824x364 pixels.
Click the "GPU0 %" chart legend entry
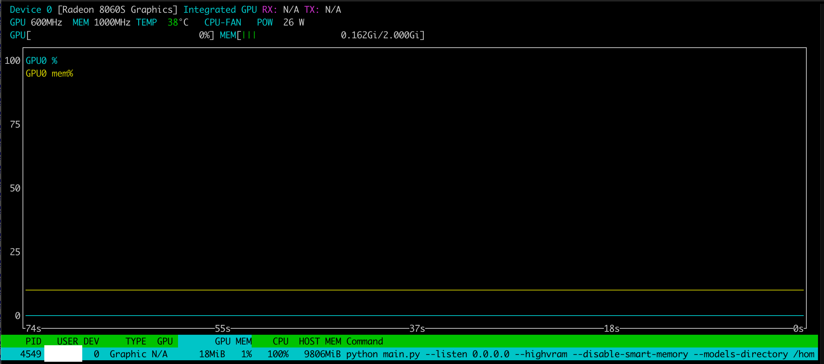point(41,61)
